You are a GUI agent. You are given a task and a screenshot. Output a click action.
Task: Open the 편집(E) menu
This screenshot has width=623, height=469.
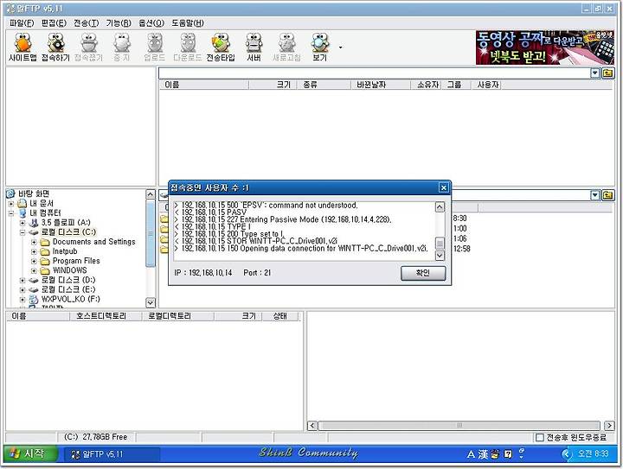(x=54, y=23)
